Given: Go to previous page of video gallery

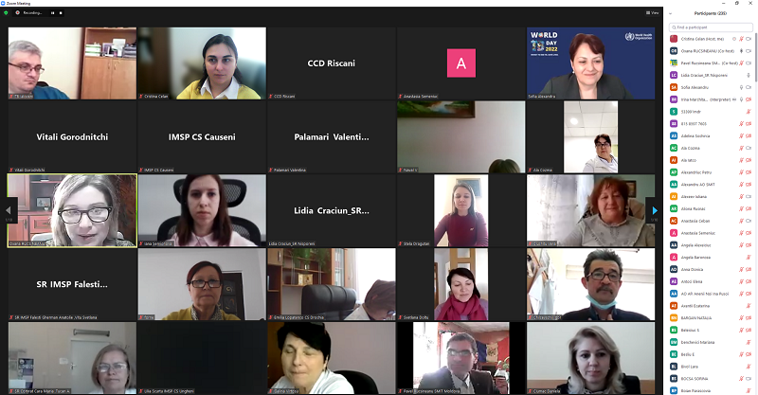Looking at the screenshot, I should pos(9,210).
